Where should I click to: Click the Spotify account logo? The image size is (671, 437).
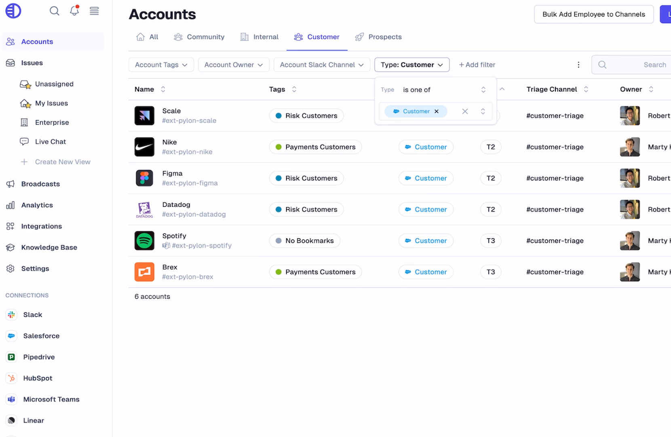click(x=144, y=241)
